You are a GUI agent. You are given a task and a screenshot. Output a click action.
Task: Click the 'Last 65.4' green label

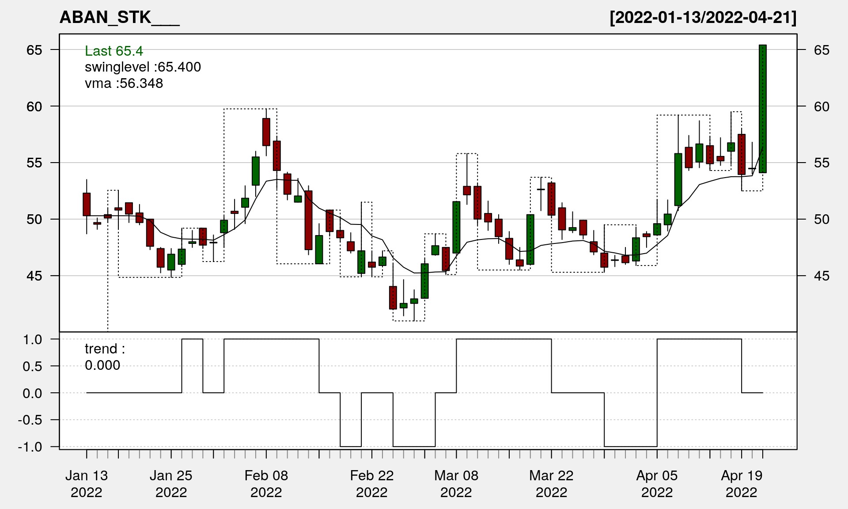(114, 51)
